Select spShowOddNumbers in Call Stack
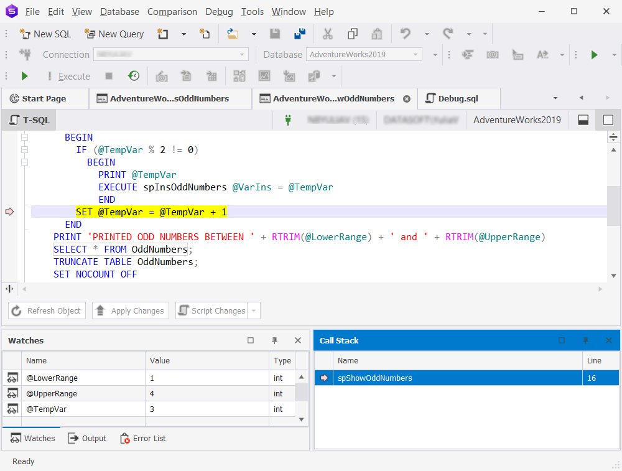Image resolution: width=622 pixels, height=471 pixels. (x=467, y=378)
